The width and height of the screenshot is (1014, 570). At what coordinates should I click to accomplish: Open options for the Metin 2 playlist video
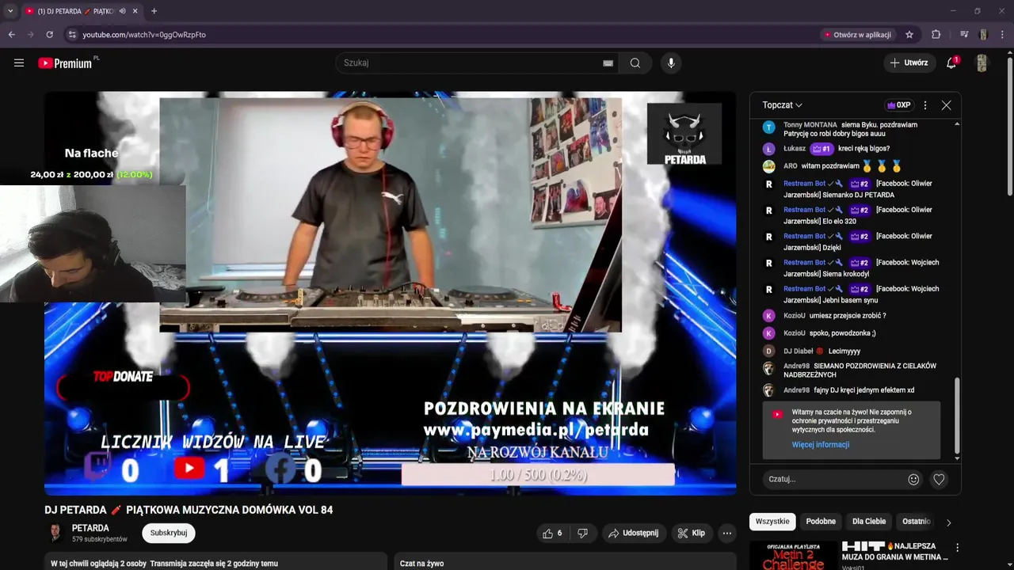click(x=957, y=548)
